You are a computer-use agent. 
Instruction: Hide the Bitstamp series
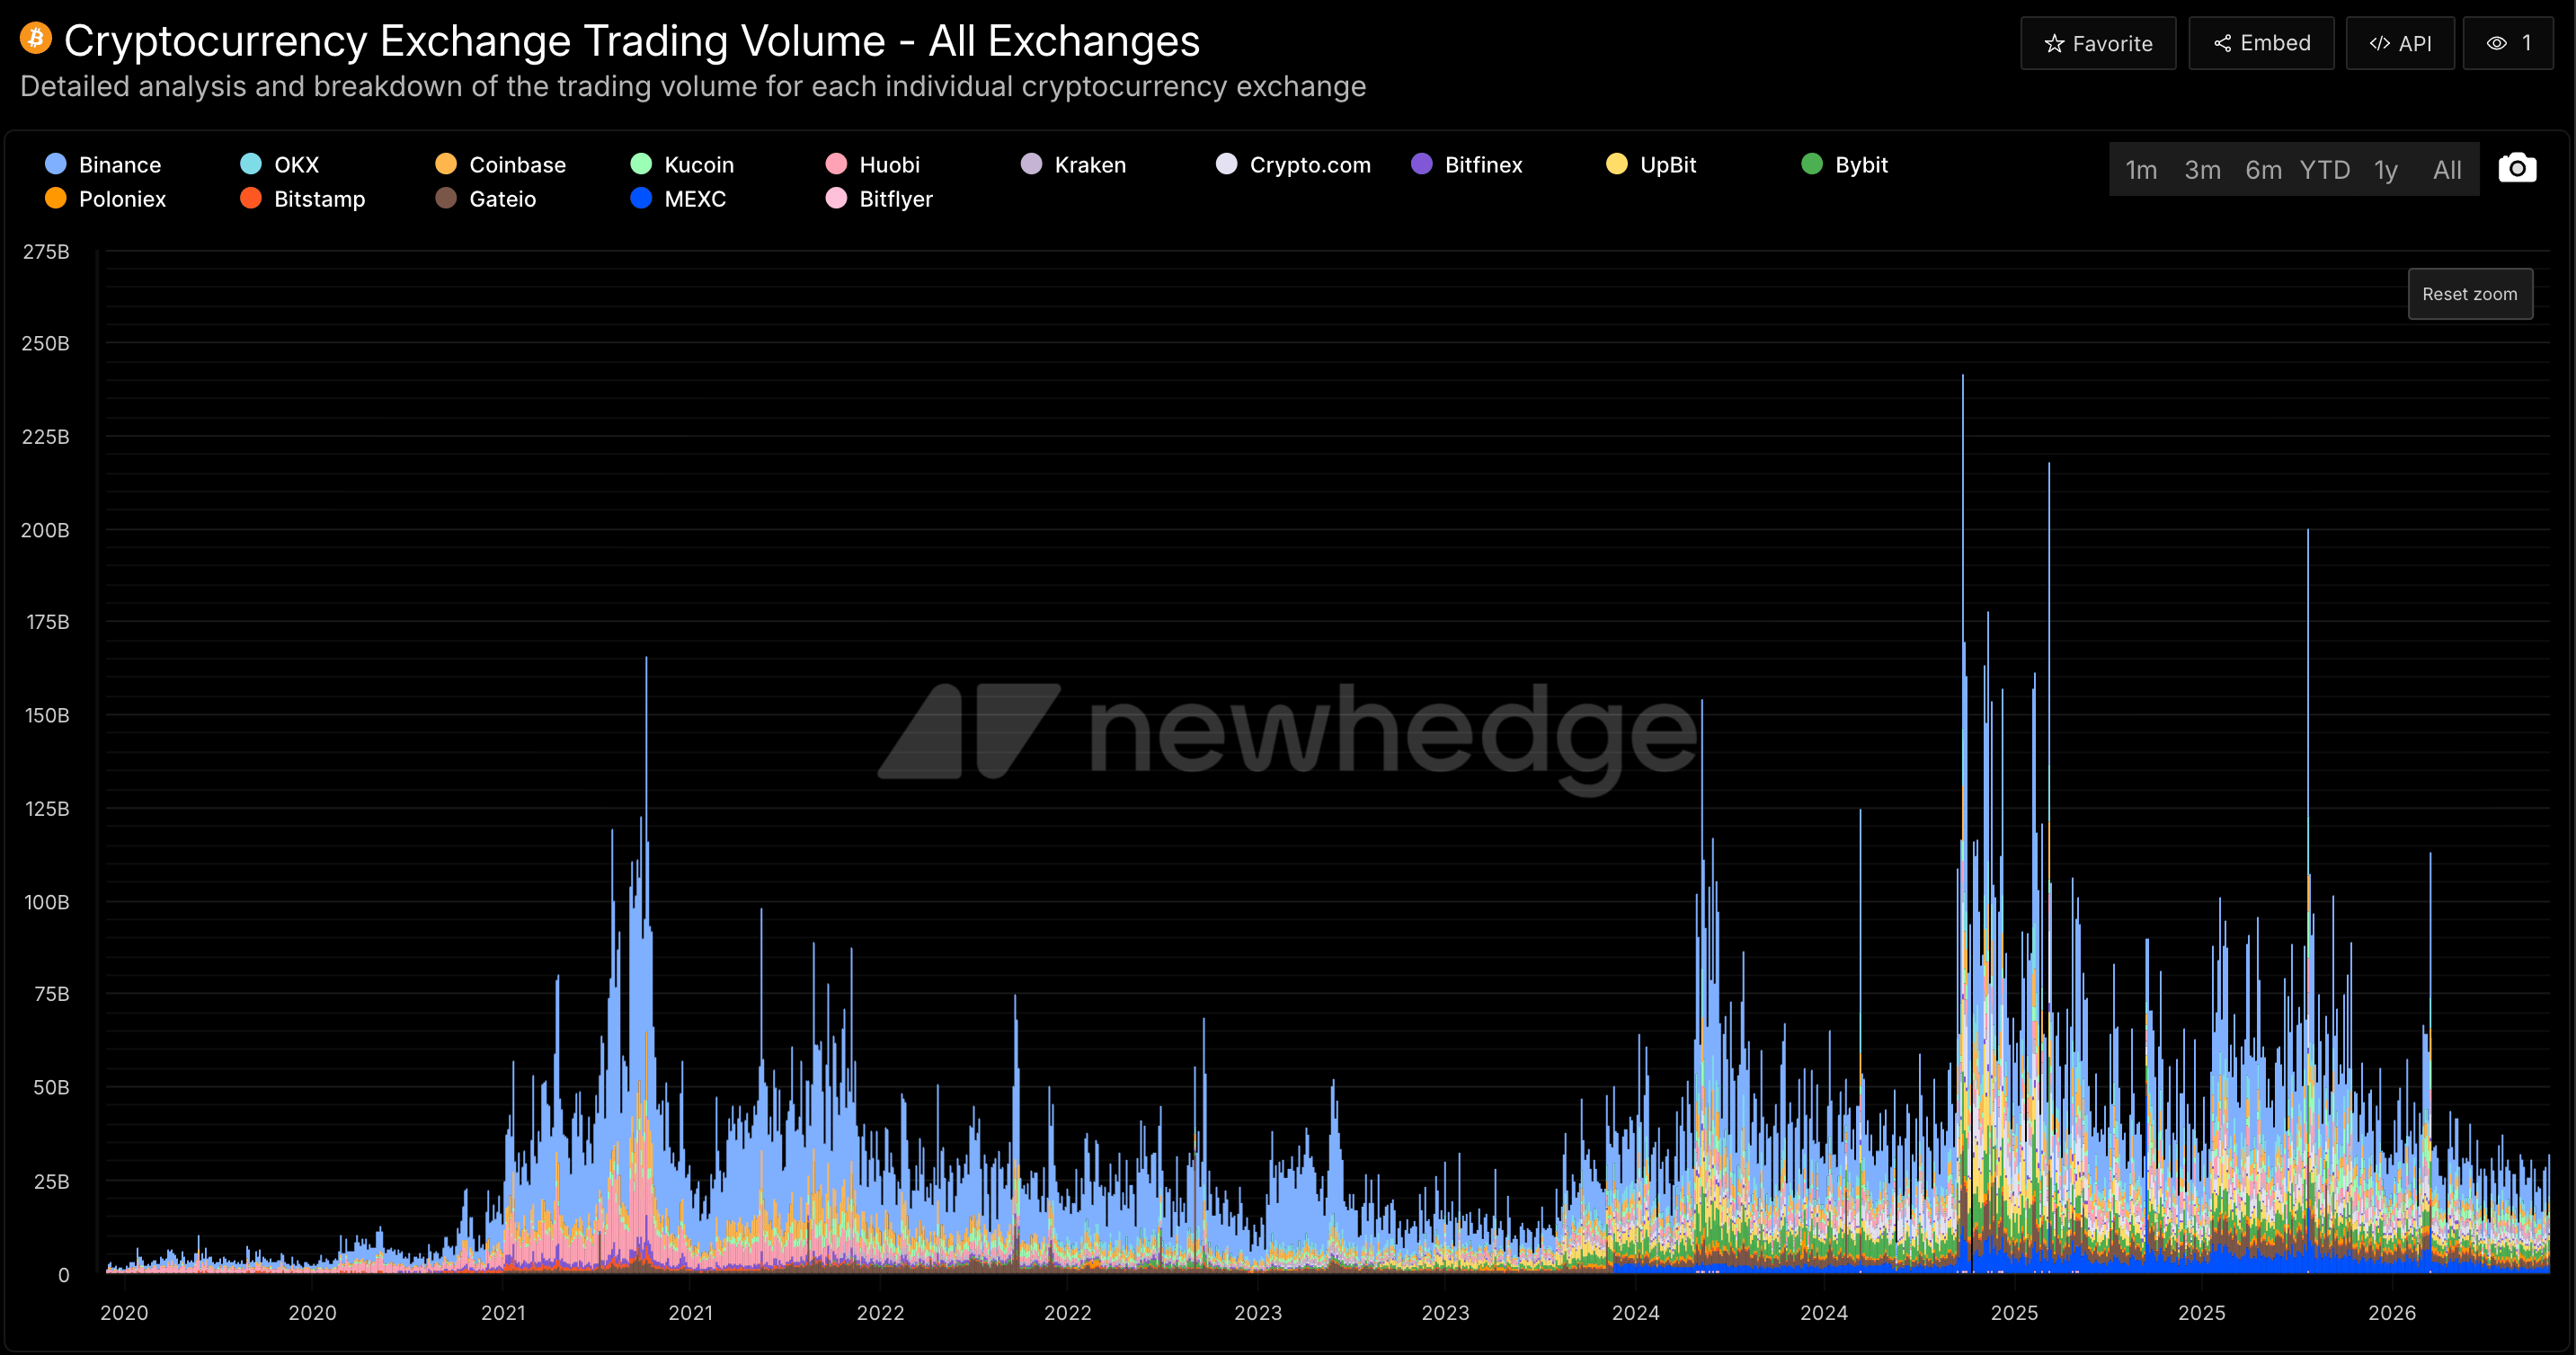point(303,199)
